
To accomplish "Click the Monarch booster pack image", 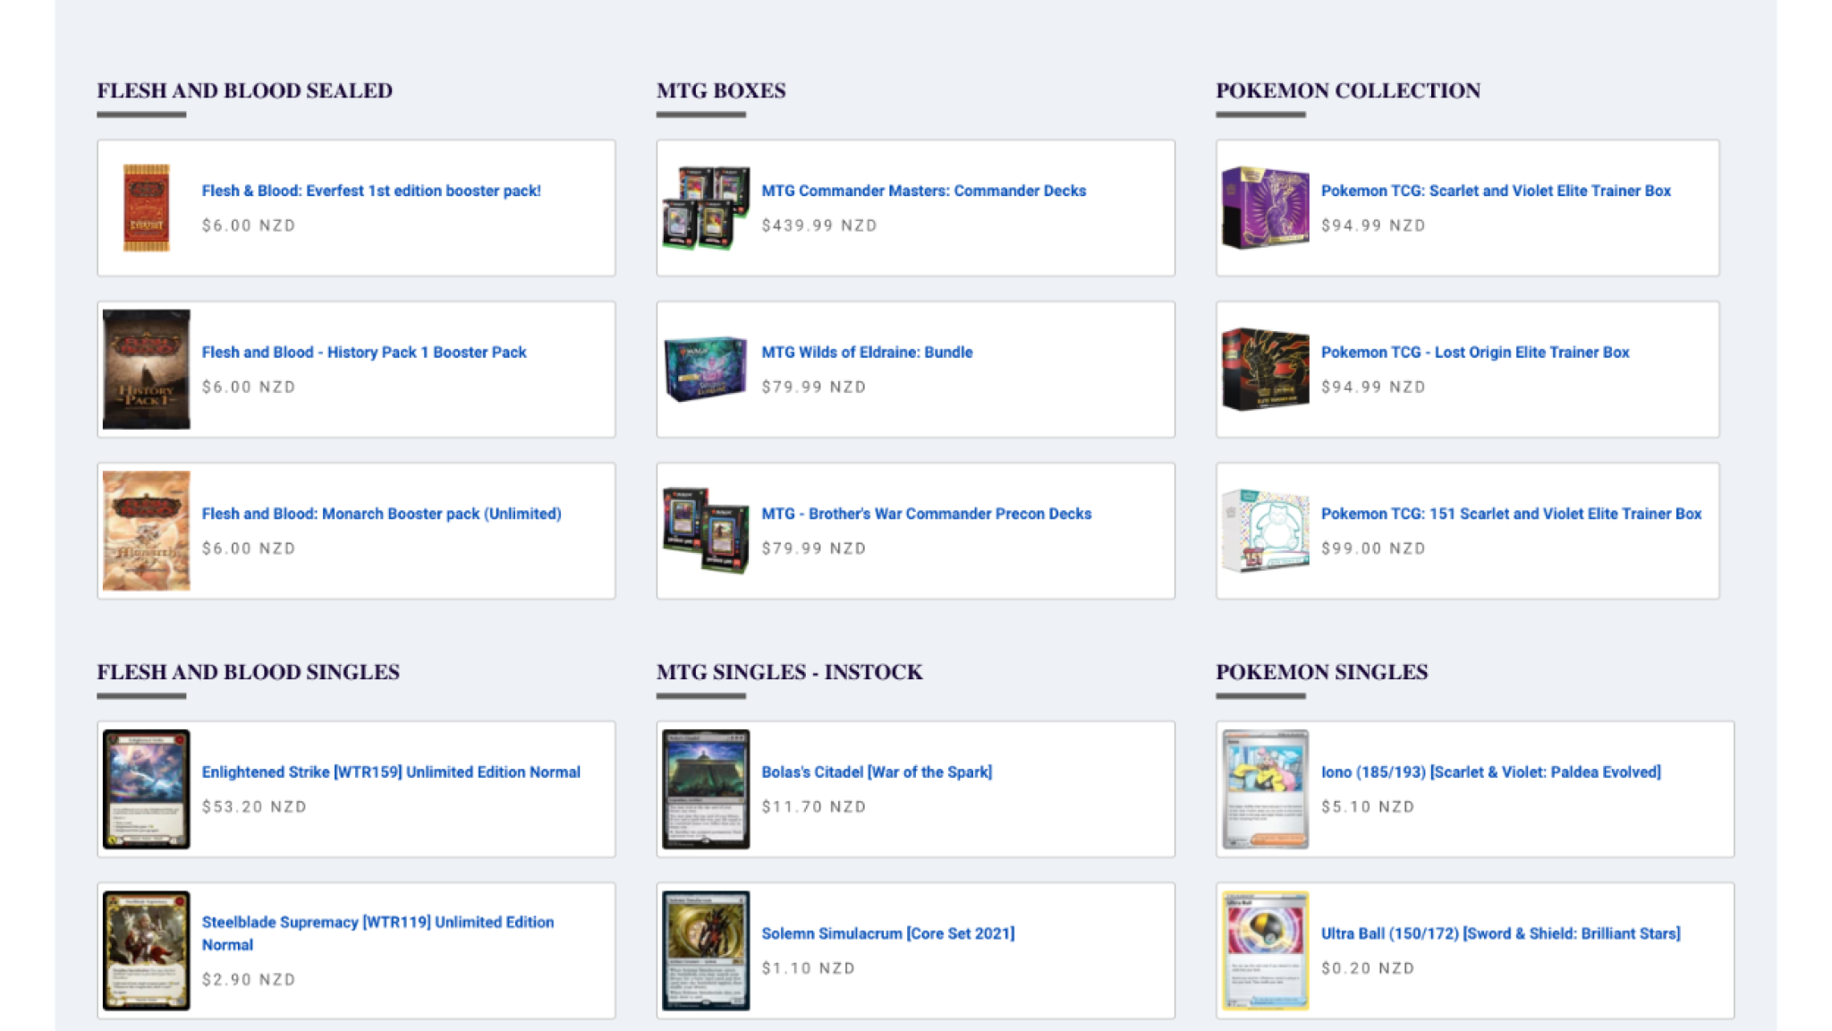I will (146, 531).
